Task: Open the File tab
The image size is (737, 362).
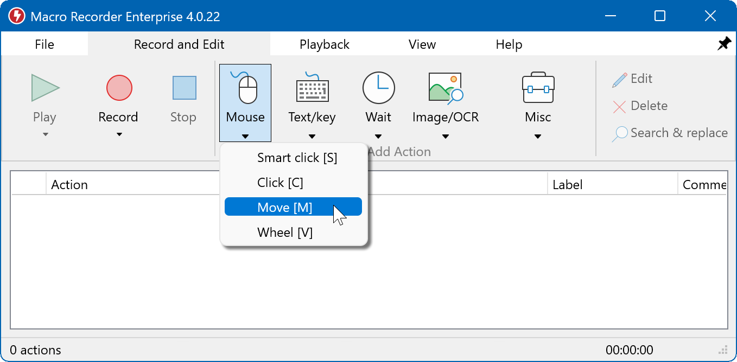Action: (45, 44)
